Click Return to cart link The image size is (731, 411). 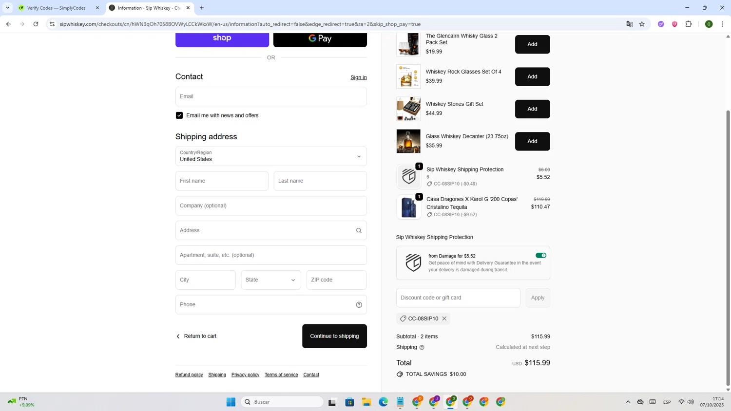click(x=196, y=336)
